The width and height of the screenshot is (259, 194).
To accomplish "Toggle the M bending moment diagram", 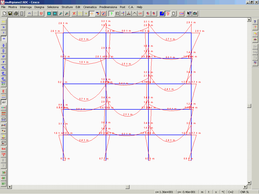I will pos(4,39).
